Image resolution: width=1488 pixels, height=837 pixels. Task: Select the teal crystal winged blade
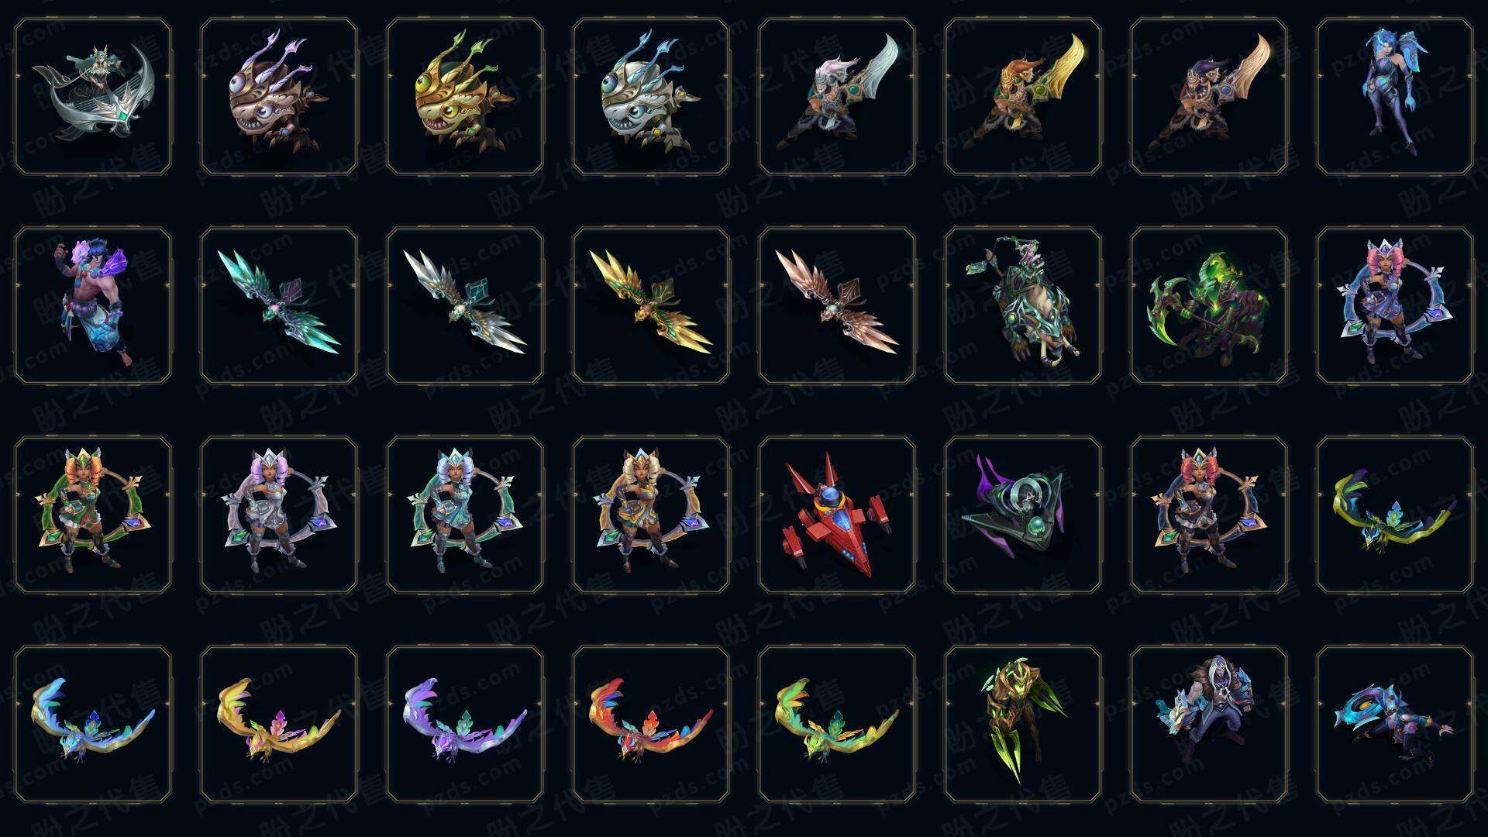point(279,305)
